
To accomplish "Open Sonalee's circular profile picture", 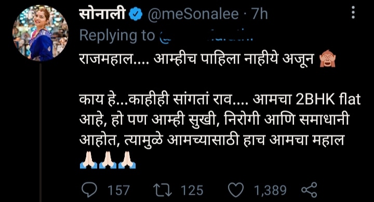I will [x=41, y=33].
